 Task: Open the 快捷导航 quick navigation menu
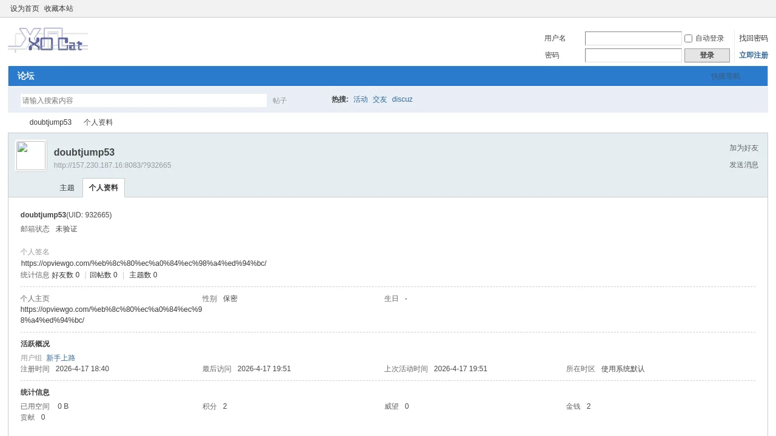point(725,76)
